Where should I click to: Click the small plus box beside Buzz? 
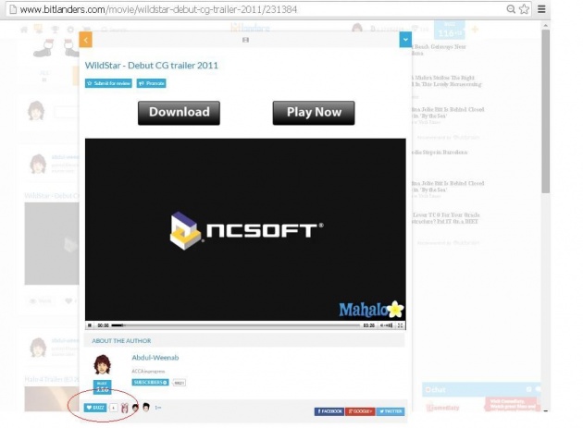[114, 408]
